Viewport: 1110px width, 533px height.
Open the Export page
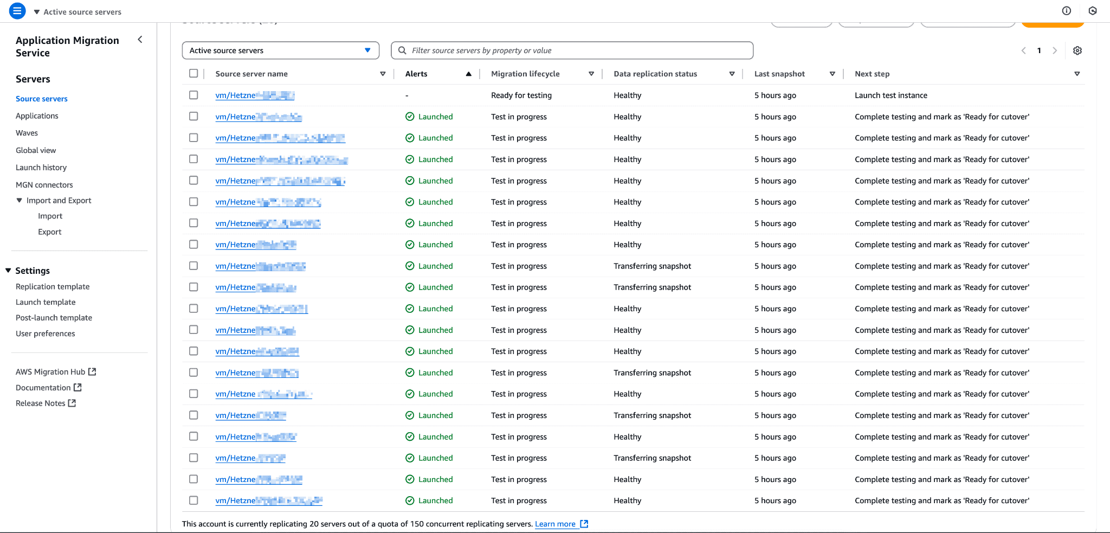tap(50, 232)
